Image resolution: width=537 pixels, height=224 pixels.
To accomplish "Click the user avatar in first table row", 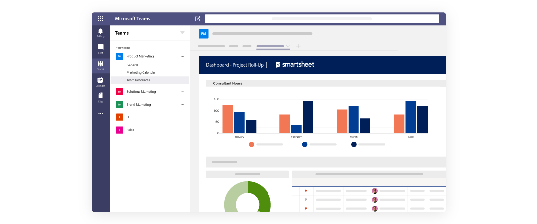I will [x=375, y=191].
